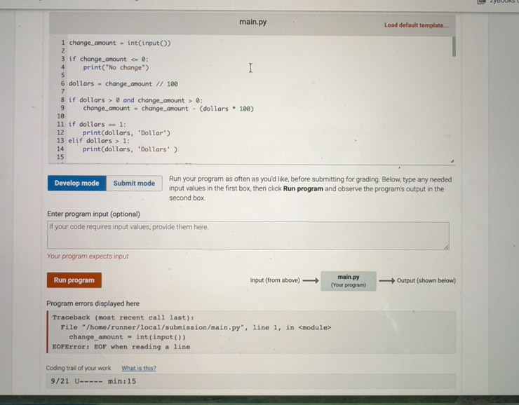Switch to Submit mode

(x=134, y=184)
